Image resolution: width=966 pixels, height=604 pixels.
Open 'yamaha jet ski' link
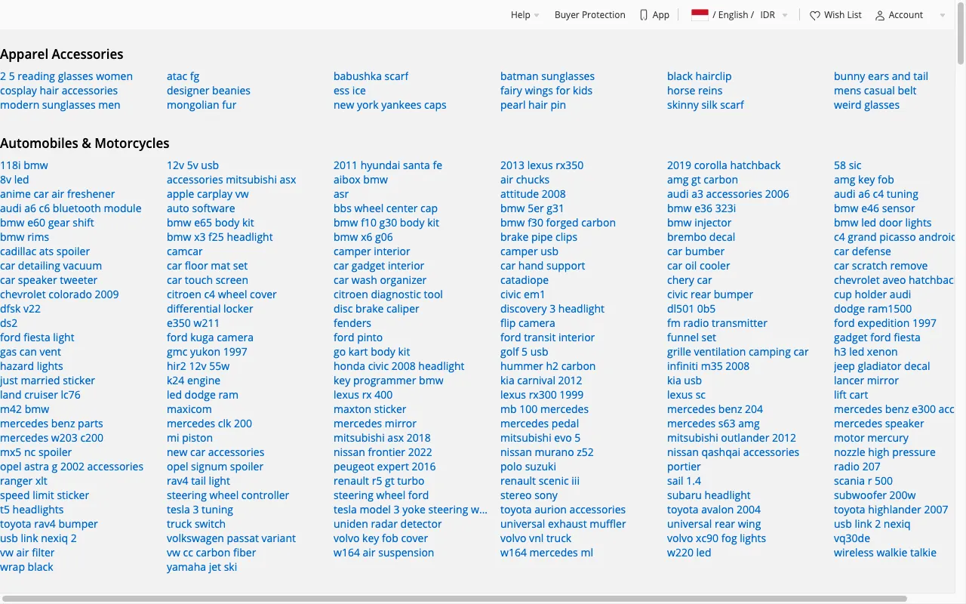202,567
